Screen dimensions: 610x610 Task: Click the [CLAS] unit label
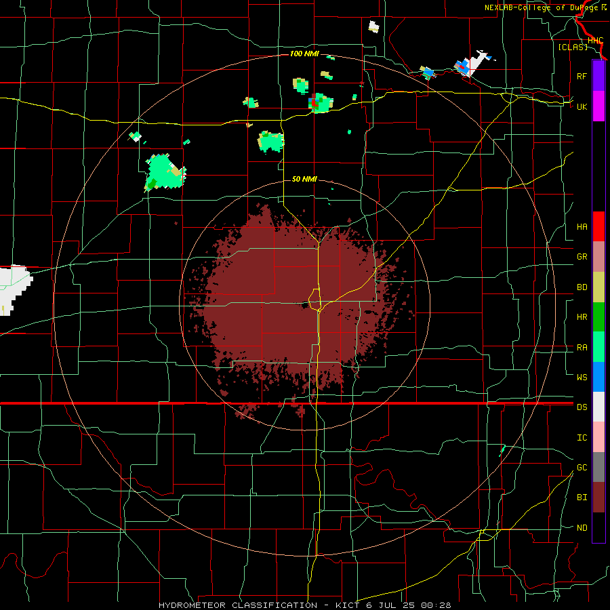pyautogui.click(x=573, y=47)
